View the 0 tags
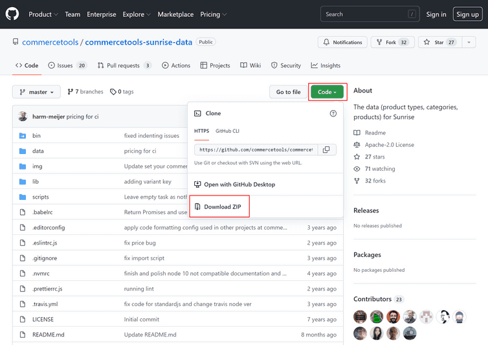Image resolution: width=488 pixels, height=345 pixels. point(122,91)
